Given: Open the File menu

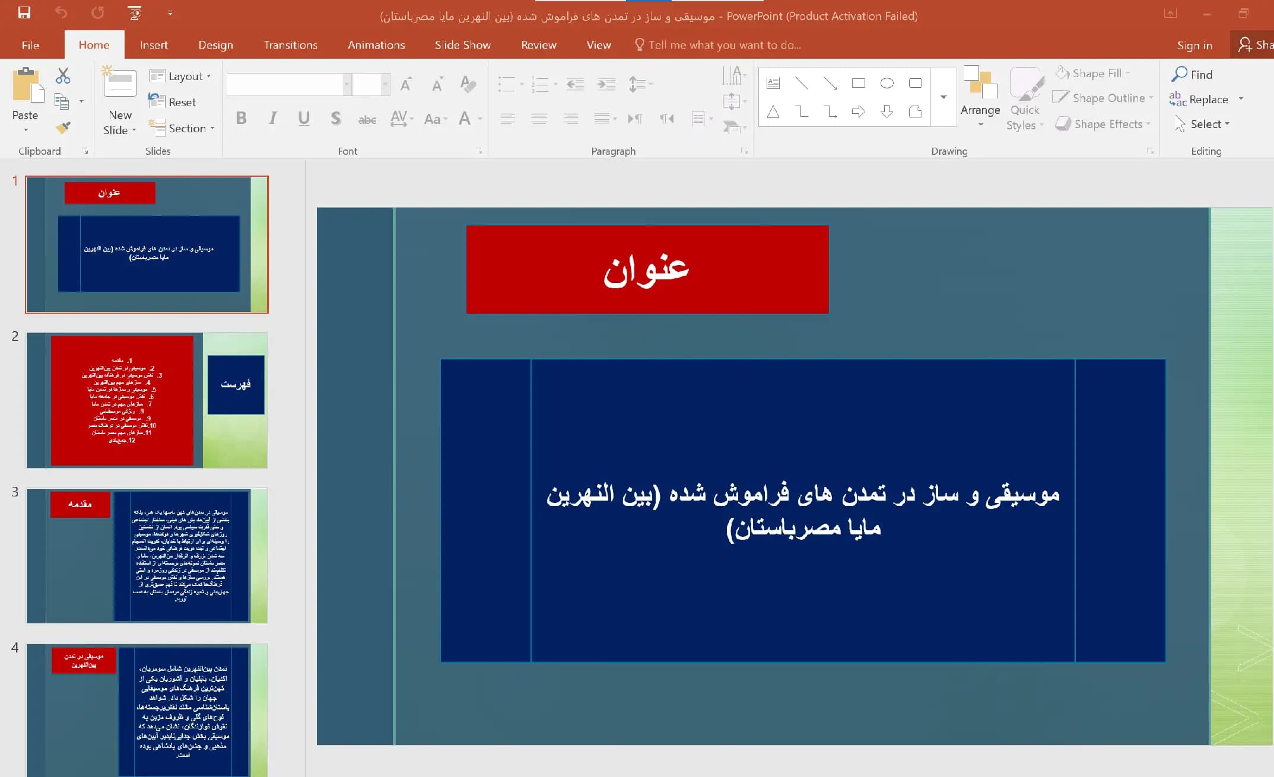Looking at the screenshot, I should coord(30,45).
